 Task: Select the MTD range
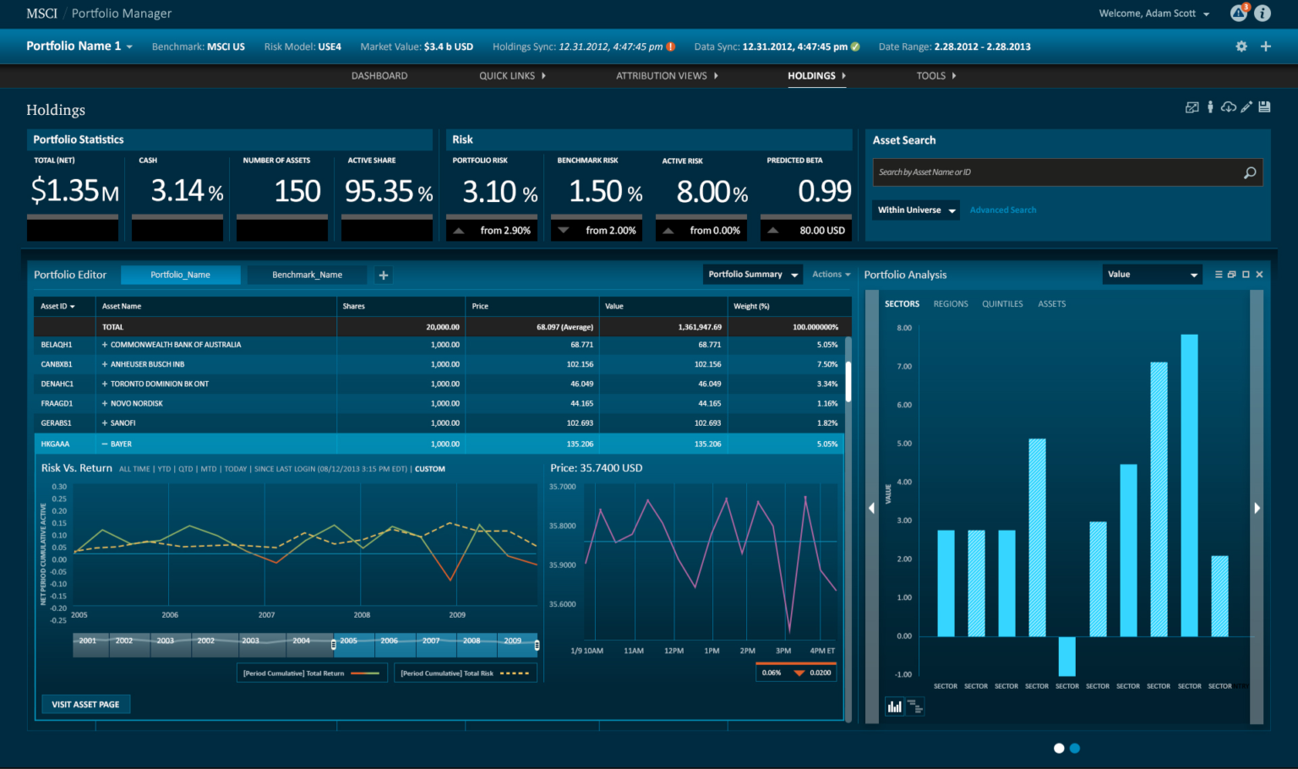click(209, 469)
